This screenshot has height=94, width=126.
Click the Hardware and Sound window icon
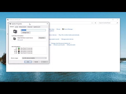click(8, 20)
